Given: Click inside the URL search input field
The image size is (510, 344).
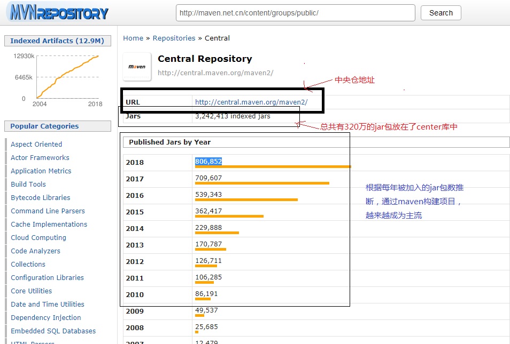Looking at the screenshot, I should click(294, 13).
